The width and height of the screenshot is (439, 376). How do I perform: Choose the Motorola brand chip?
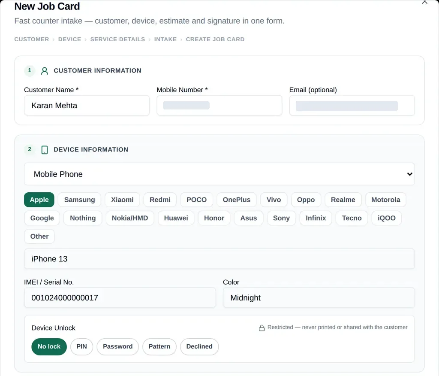tap(385, 200)
